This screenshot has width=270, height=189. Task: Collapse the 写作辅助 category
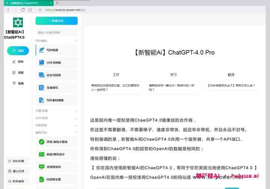(x=76, y=40)
